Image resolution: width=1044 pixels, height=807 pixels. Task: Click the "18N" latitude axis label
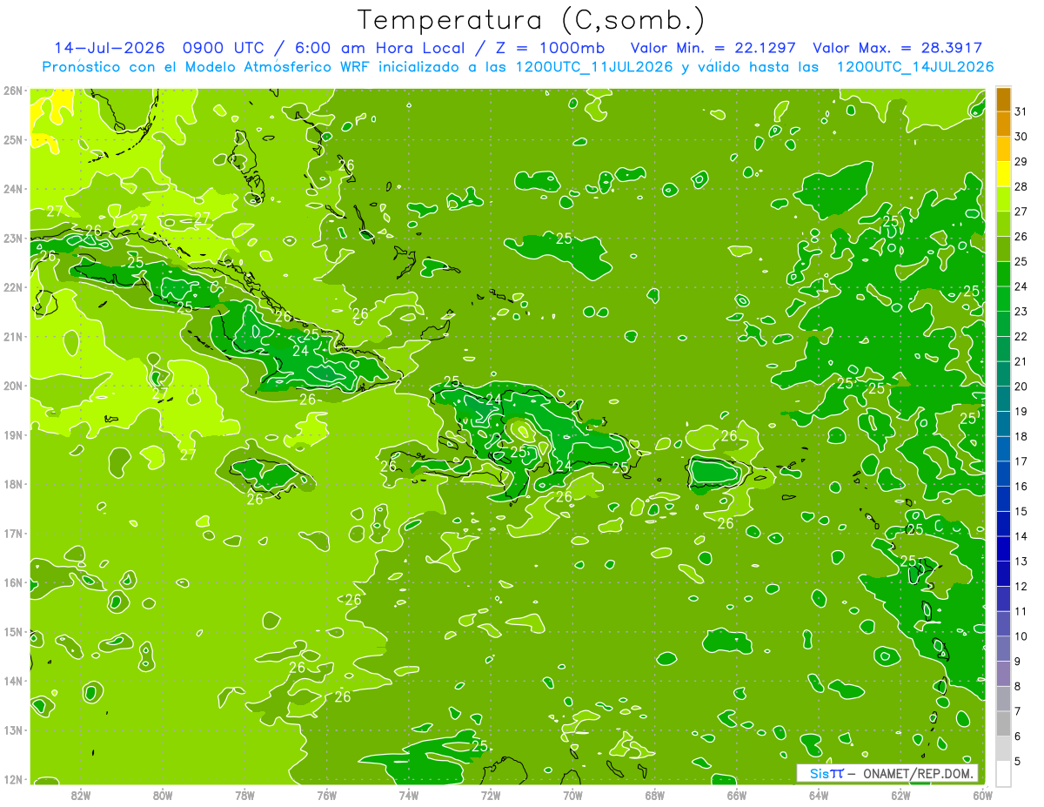[x=12, y=484]
